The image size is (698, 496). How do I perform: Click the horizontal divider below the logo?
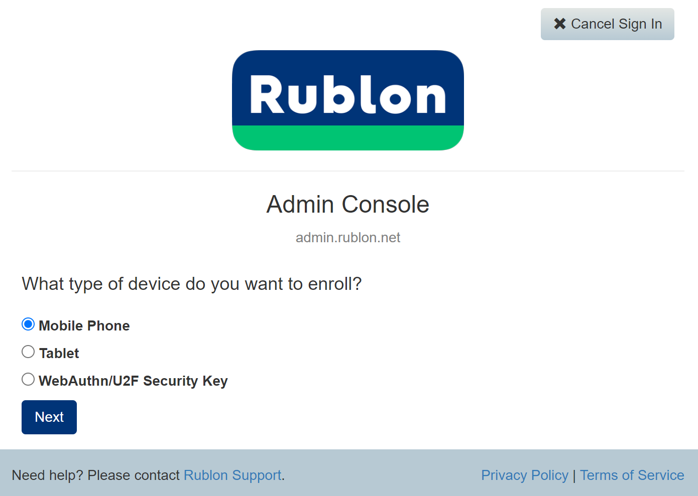pos(347,171)
